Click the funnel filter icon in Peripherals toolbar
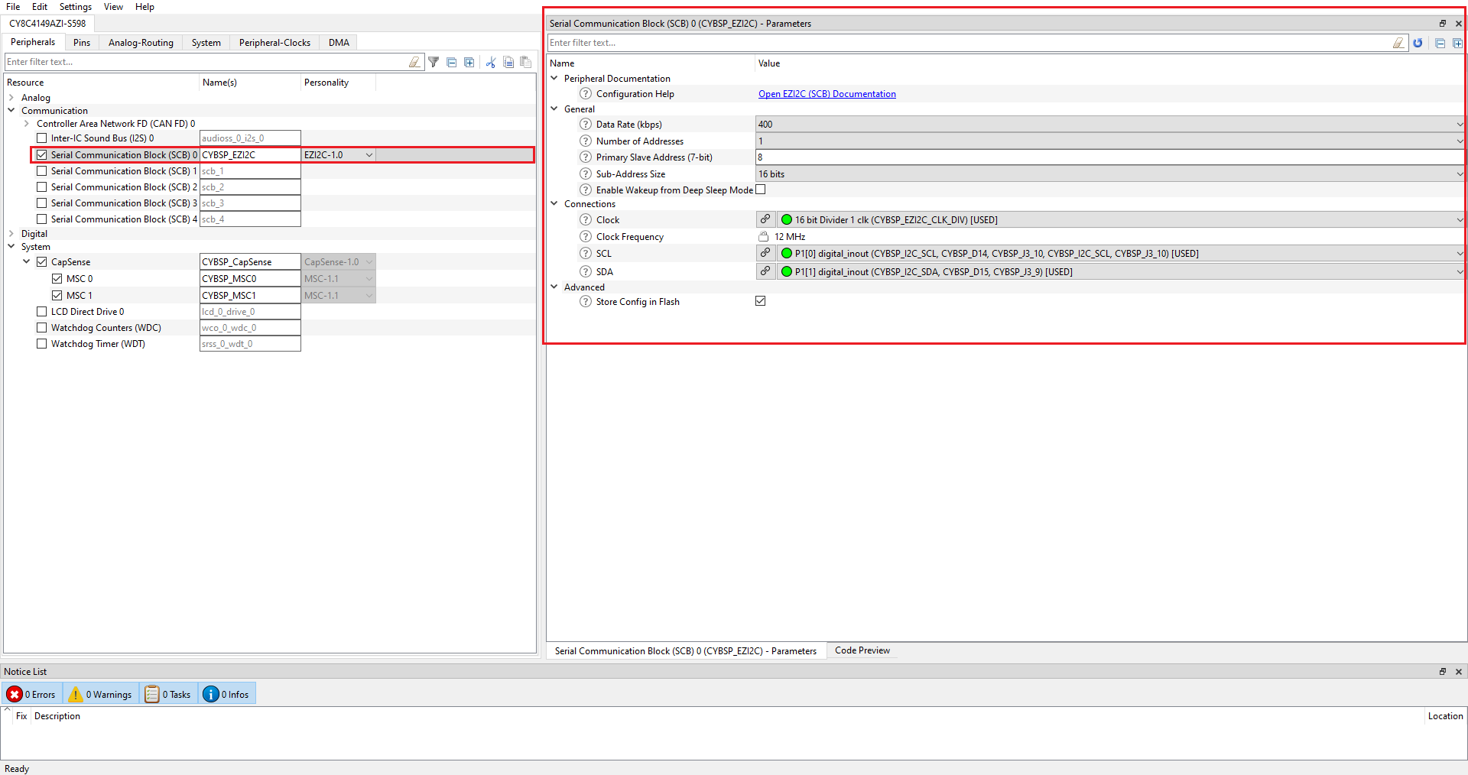 [434, 62]
